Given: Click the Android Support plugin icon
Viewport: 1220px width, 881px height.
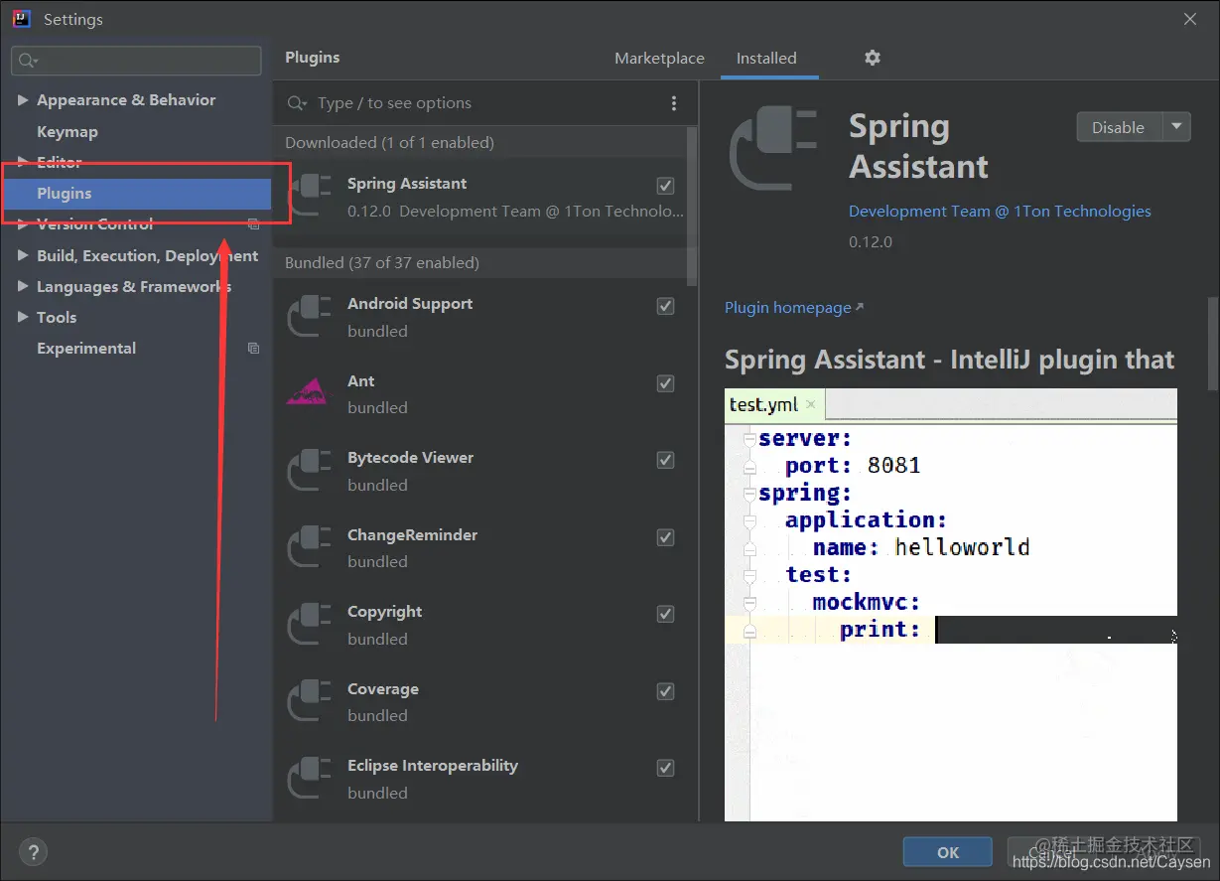Looking at the screenshot, I should pos(310,317).
